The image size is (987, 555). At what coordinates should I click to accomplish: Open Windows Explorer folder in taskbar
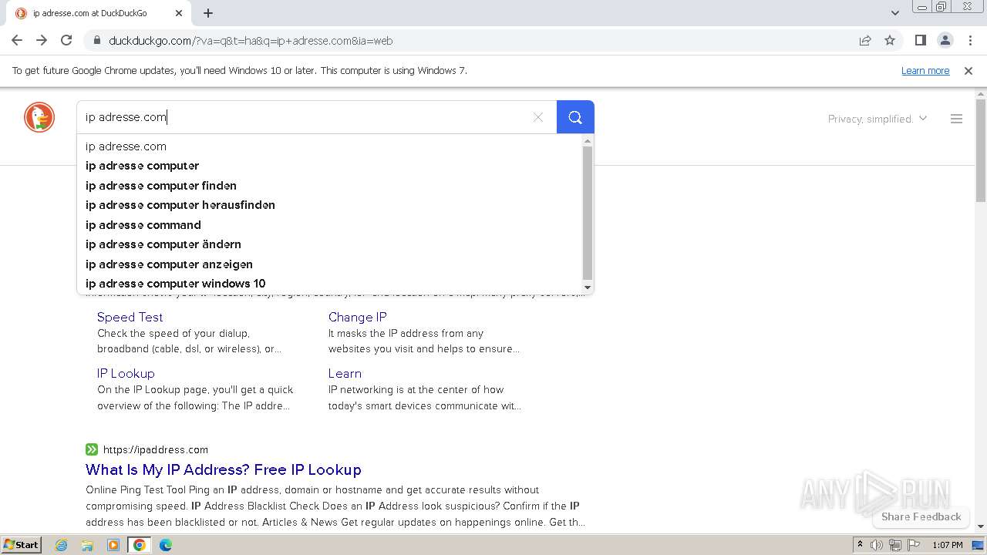[87, 545]
